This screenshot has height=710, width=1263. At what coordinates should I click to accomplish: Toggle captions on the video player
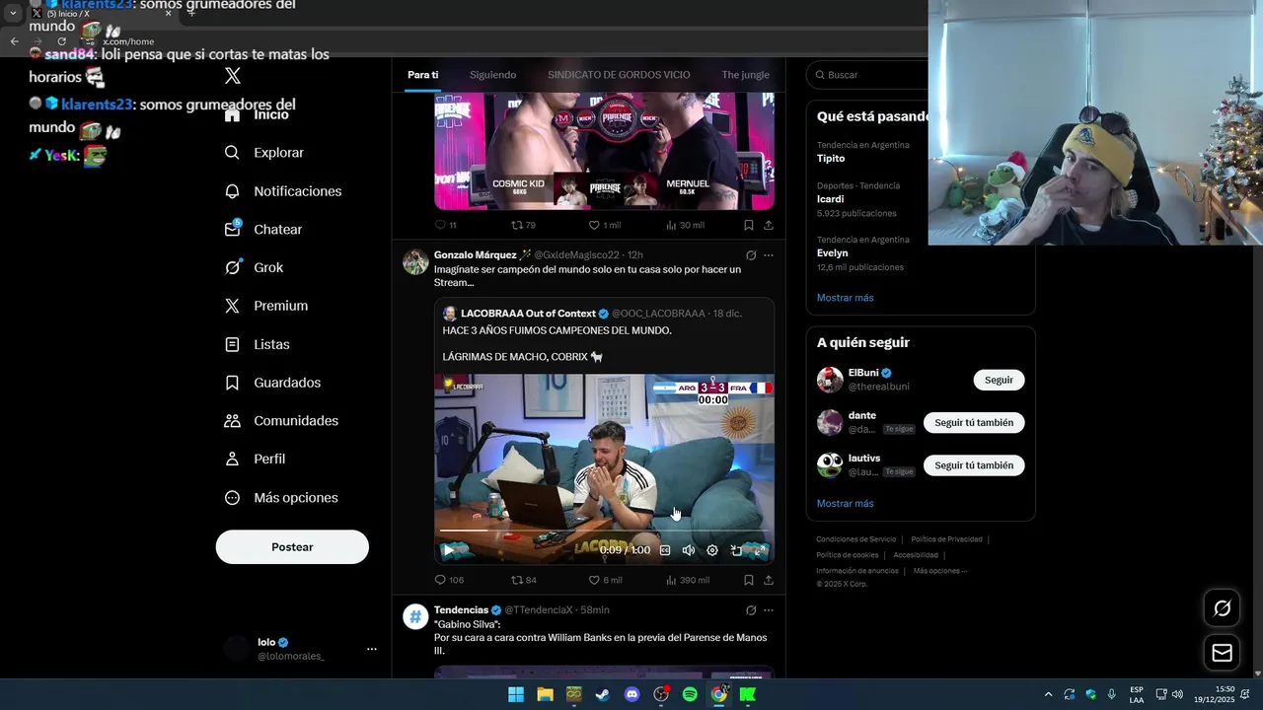click(665, 550)
